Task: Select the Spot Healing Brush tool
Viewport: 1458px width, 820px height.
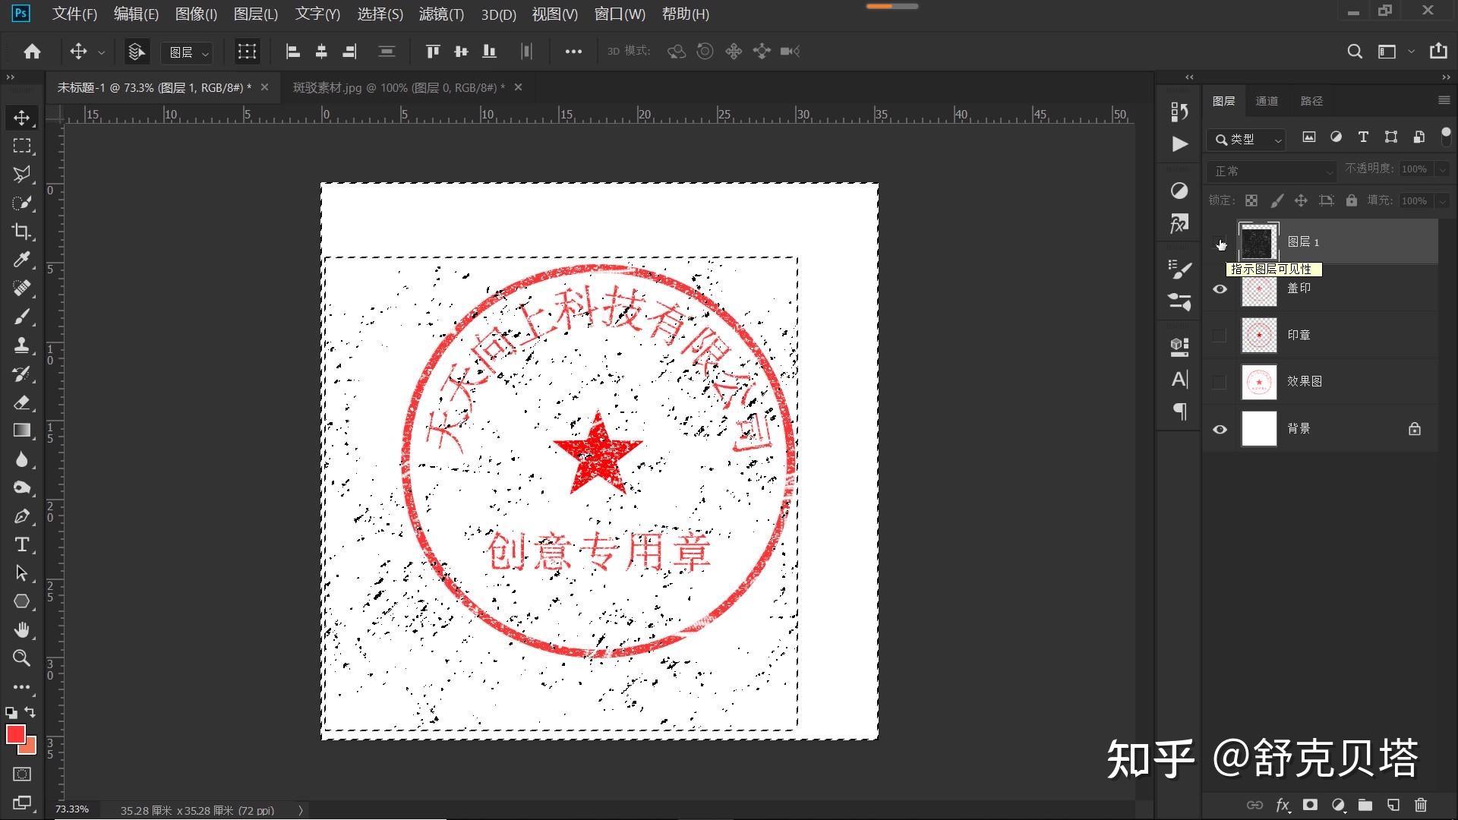Action: [21, 289]
